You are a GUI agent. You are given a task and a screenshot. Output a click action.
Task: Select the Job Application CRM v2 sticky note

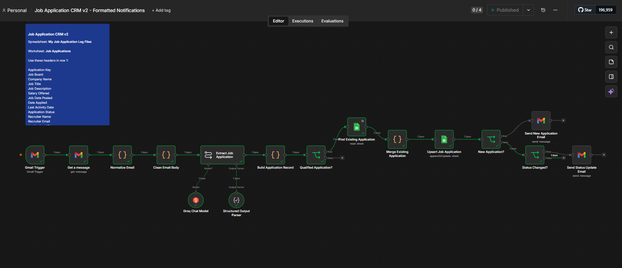coord(67,75)
